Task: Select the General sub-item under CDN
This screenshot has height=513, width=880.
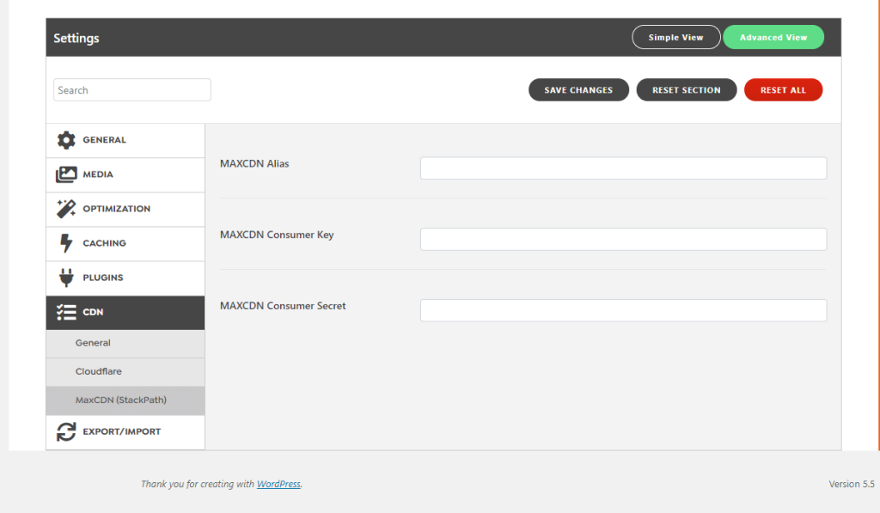Action: [125, 343]
